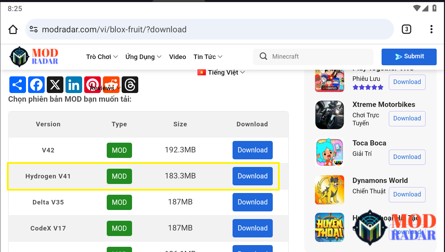445x252 pixels.
Task: Click the MOD RADAR header logo
Action: click(x=34, y=57)
